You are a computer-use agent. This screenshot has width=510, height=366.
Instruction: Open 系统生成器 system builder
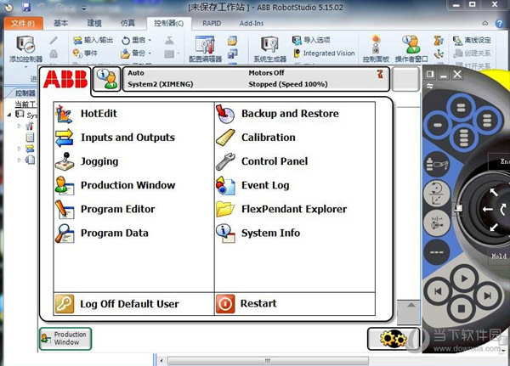270,49
